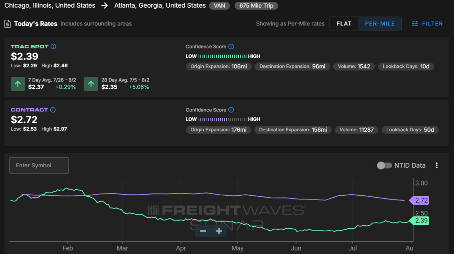Click the 28 Day Avg up arrow icon
This screenshot has width=454, height=254.
pos(91,84)
